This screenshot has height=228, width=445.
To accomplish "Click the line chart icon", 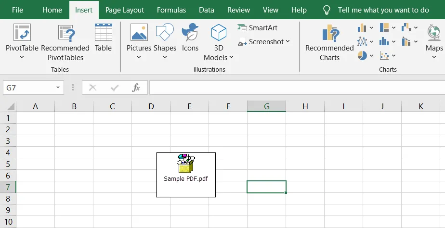I will pyautogui.click(x=362, y=42).
